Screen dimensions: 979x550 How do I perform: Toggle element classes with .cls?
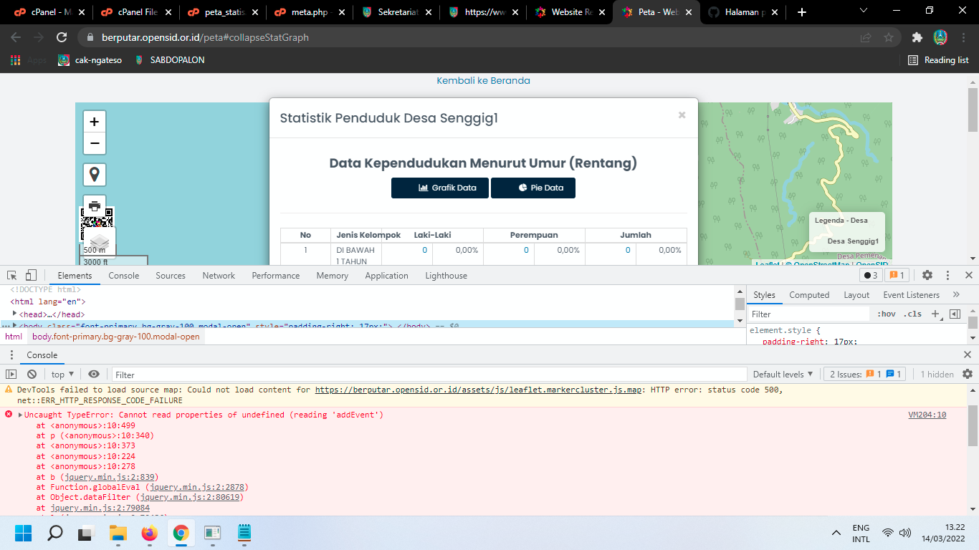pos(912,314)
